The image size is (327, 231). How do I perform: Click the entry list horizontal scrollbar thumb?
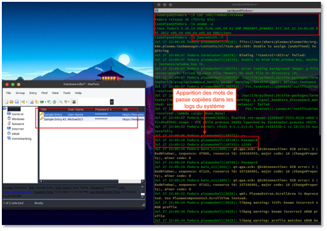[x=81, y=181]
